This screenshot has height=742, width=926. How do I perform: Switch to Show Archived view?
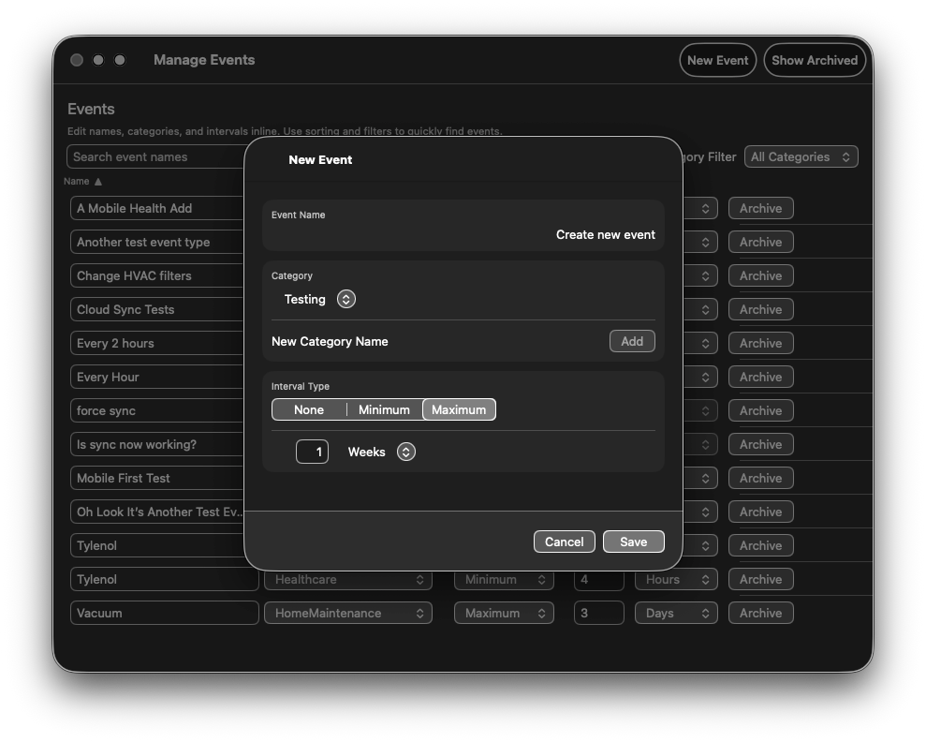[x=815, y=59]
